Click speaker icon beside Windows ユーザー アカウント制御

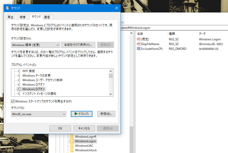click(x=19, y=80)
